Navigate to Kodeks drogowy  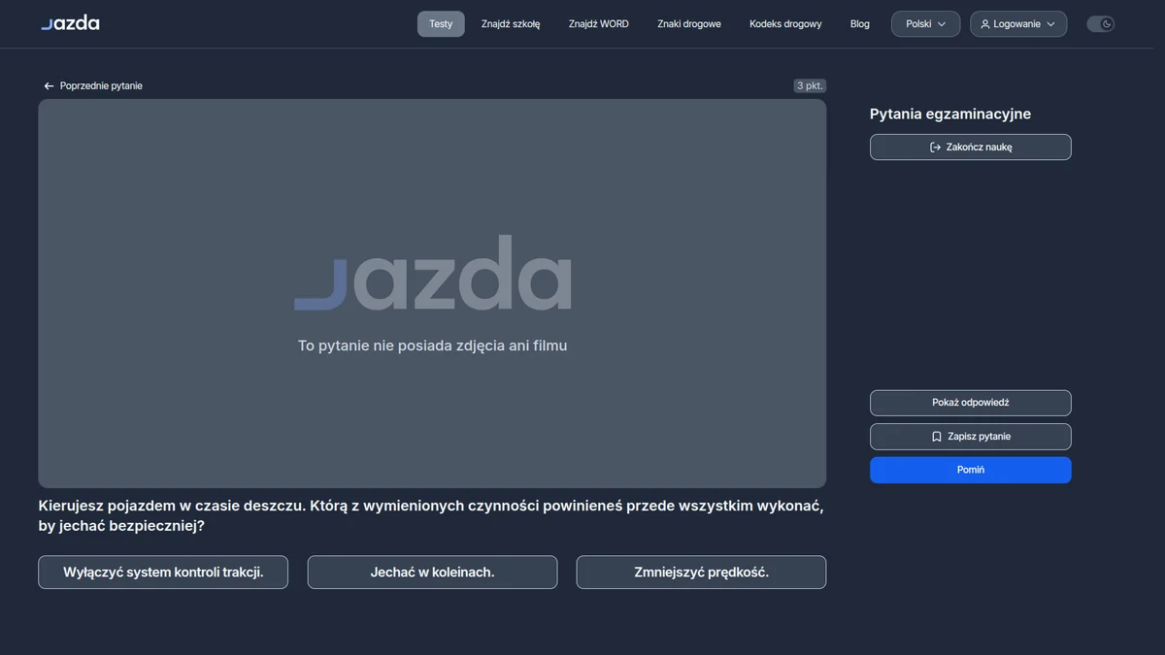(785, 24)
